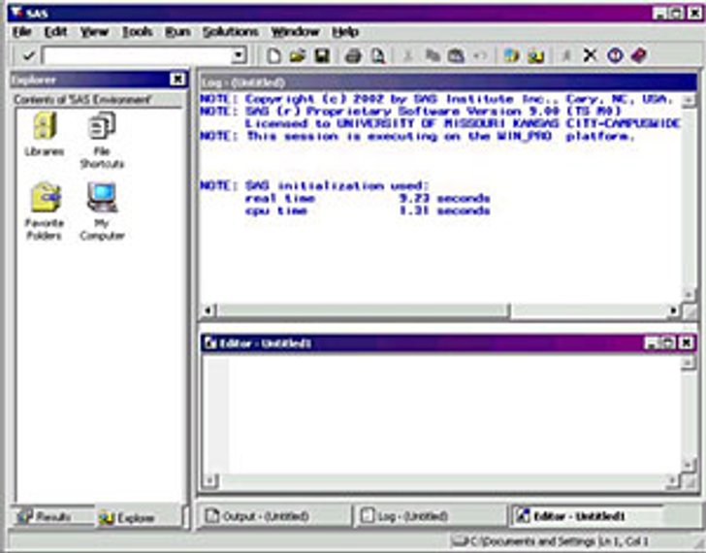Maximize the Editor - Untitled1 window
706x553 pixels.
[668, 343]
